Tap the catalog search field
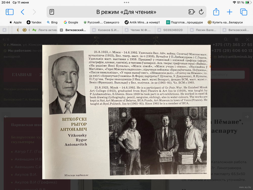Viewport: 253px width, 190px height. point(227,75)
